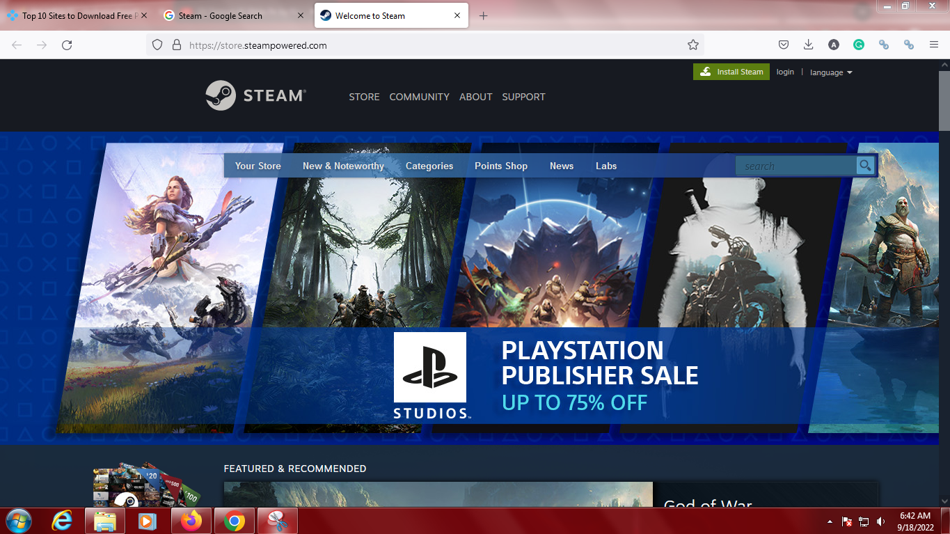Open Windows Explorer folder from the taskbar
The width and height of the screenshot is (950, 534).
(105, 521)
